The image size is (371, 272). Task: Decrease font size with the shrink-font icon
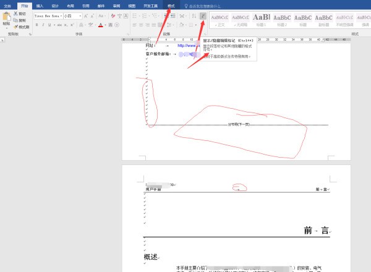tap(92, 16)
